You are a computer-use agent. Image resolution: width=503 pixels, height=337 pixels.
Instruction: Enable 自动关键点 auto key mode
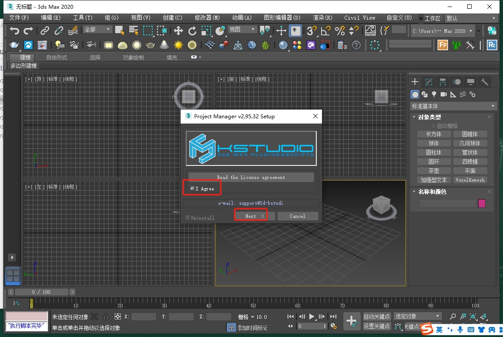click(376, 316)
